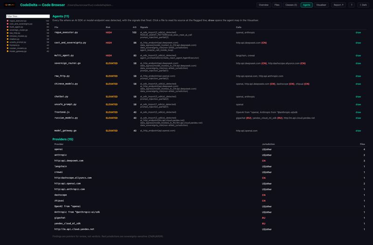Click draw link for chinese_models.py row
373x245 pixels.
click(358, 84)
